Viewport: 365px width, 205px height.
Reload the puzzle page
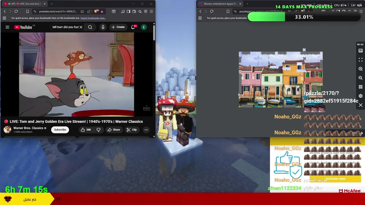tap(212, 11)
